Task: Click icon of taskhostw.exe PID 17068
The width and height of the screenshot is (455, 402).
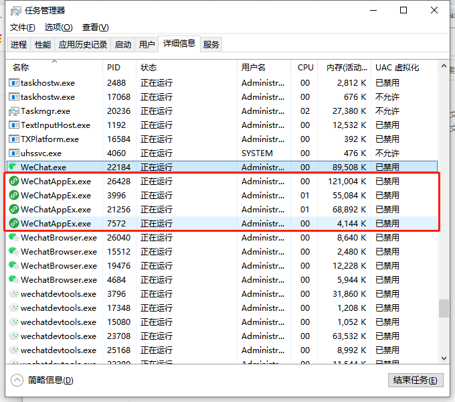Action: click(x=13, y=96)
